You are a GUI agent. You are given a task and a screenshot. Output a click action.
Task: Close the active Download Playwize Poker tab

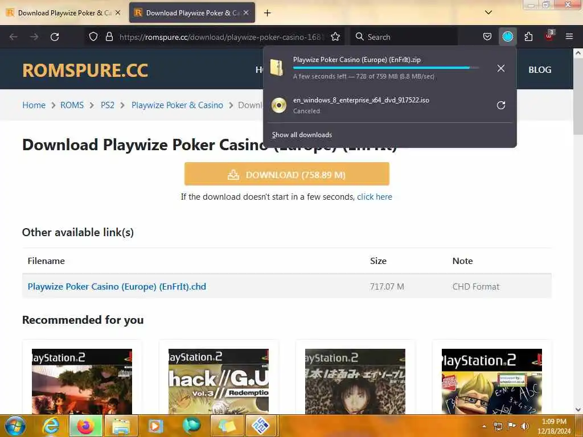point(246,13)
